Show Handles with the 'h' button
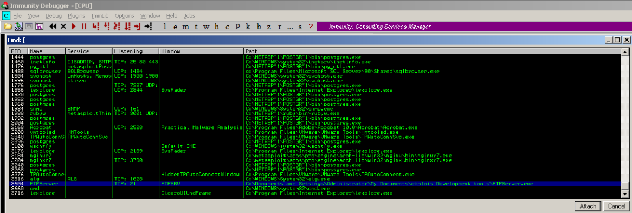This screenshot has height=213, width=632. tap(217, 27)
